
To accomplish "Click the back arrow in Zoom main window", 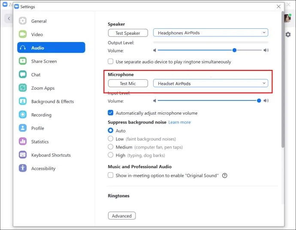I will 9,18.
